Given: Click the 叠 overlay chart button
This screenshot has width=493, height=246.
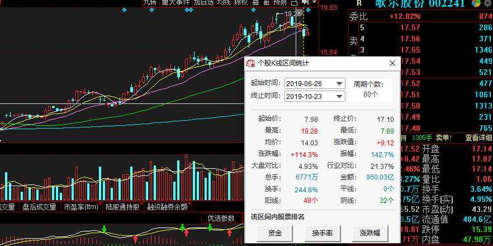Looking at the screenshot, I should coord(255,3).
